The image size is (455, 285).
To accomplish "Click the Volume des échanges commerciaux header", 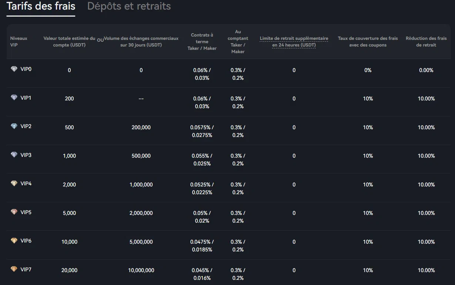I will [x=141, y=42].
